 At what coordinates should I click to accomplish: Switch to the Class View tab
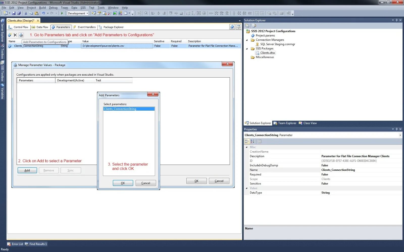pyautogui.click(x=308, y=123)
